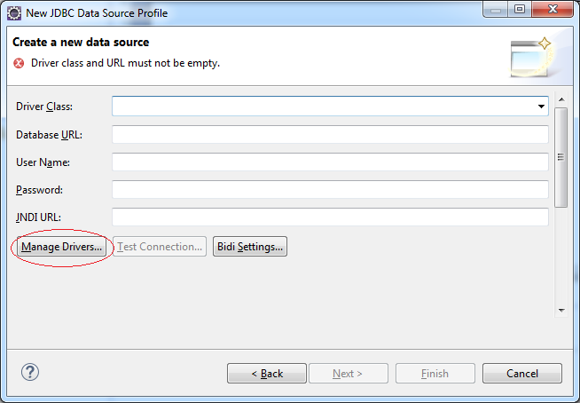The width and height of the screenshot is (580, 403).
Task: Click the Test Connection button
Action: pos(160,247)
